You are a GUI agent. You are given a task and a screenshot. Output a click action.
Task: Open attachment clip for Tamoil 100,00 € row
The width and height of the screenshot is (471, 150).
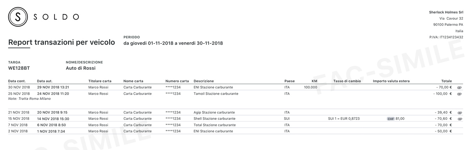tap(460, 94)
